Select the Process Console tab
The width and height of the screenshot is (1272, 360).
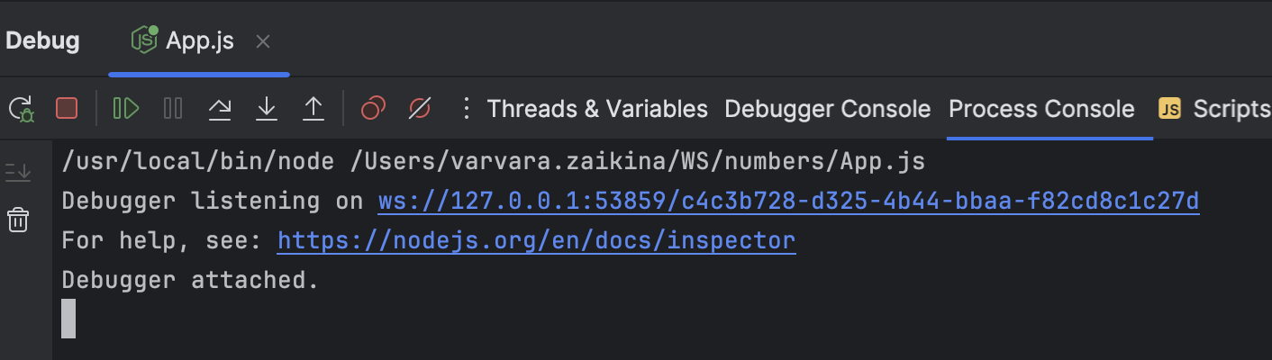coord(1041,110)
